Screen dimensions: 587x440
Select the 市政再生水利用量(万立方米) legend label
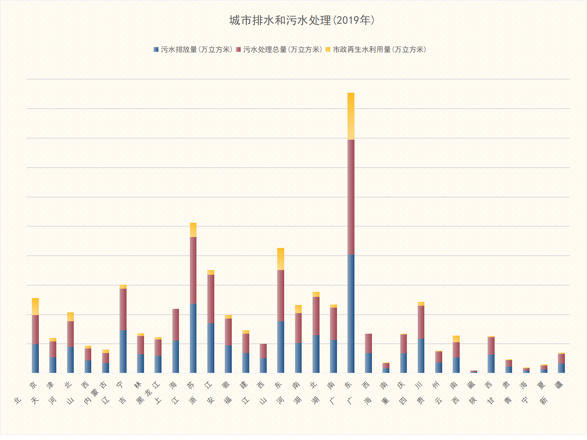[x=379, y=50]
